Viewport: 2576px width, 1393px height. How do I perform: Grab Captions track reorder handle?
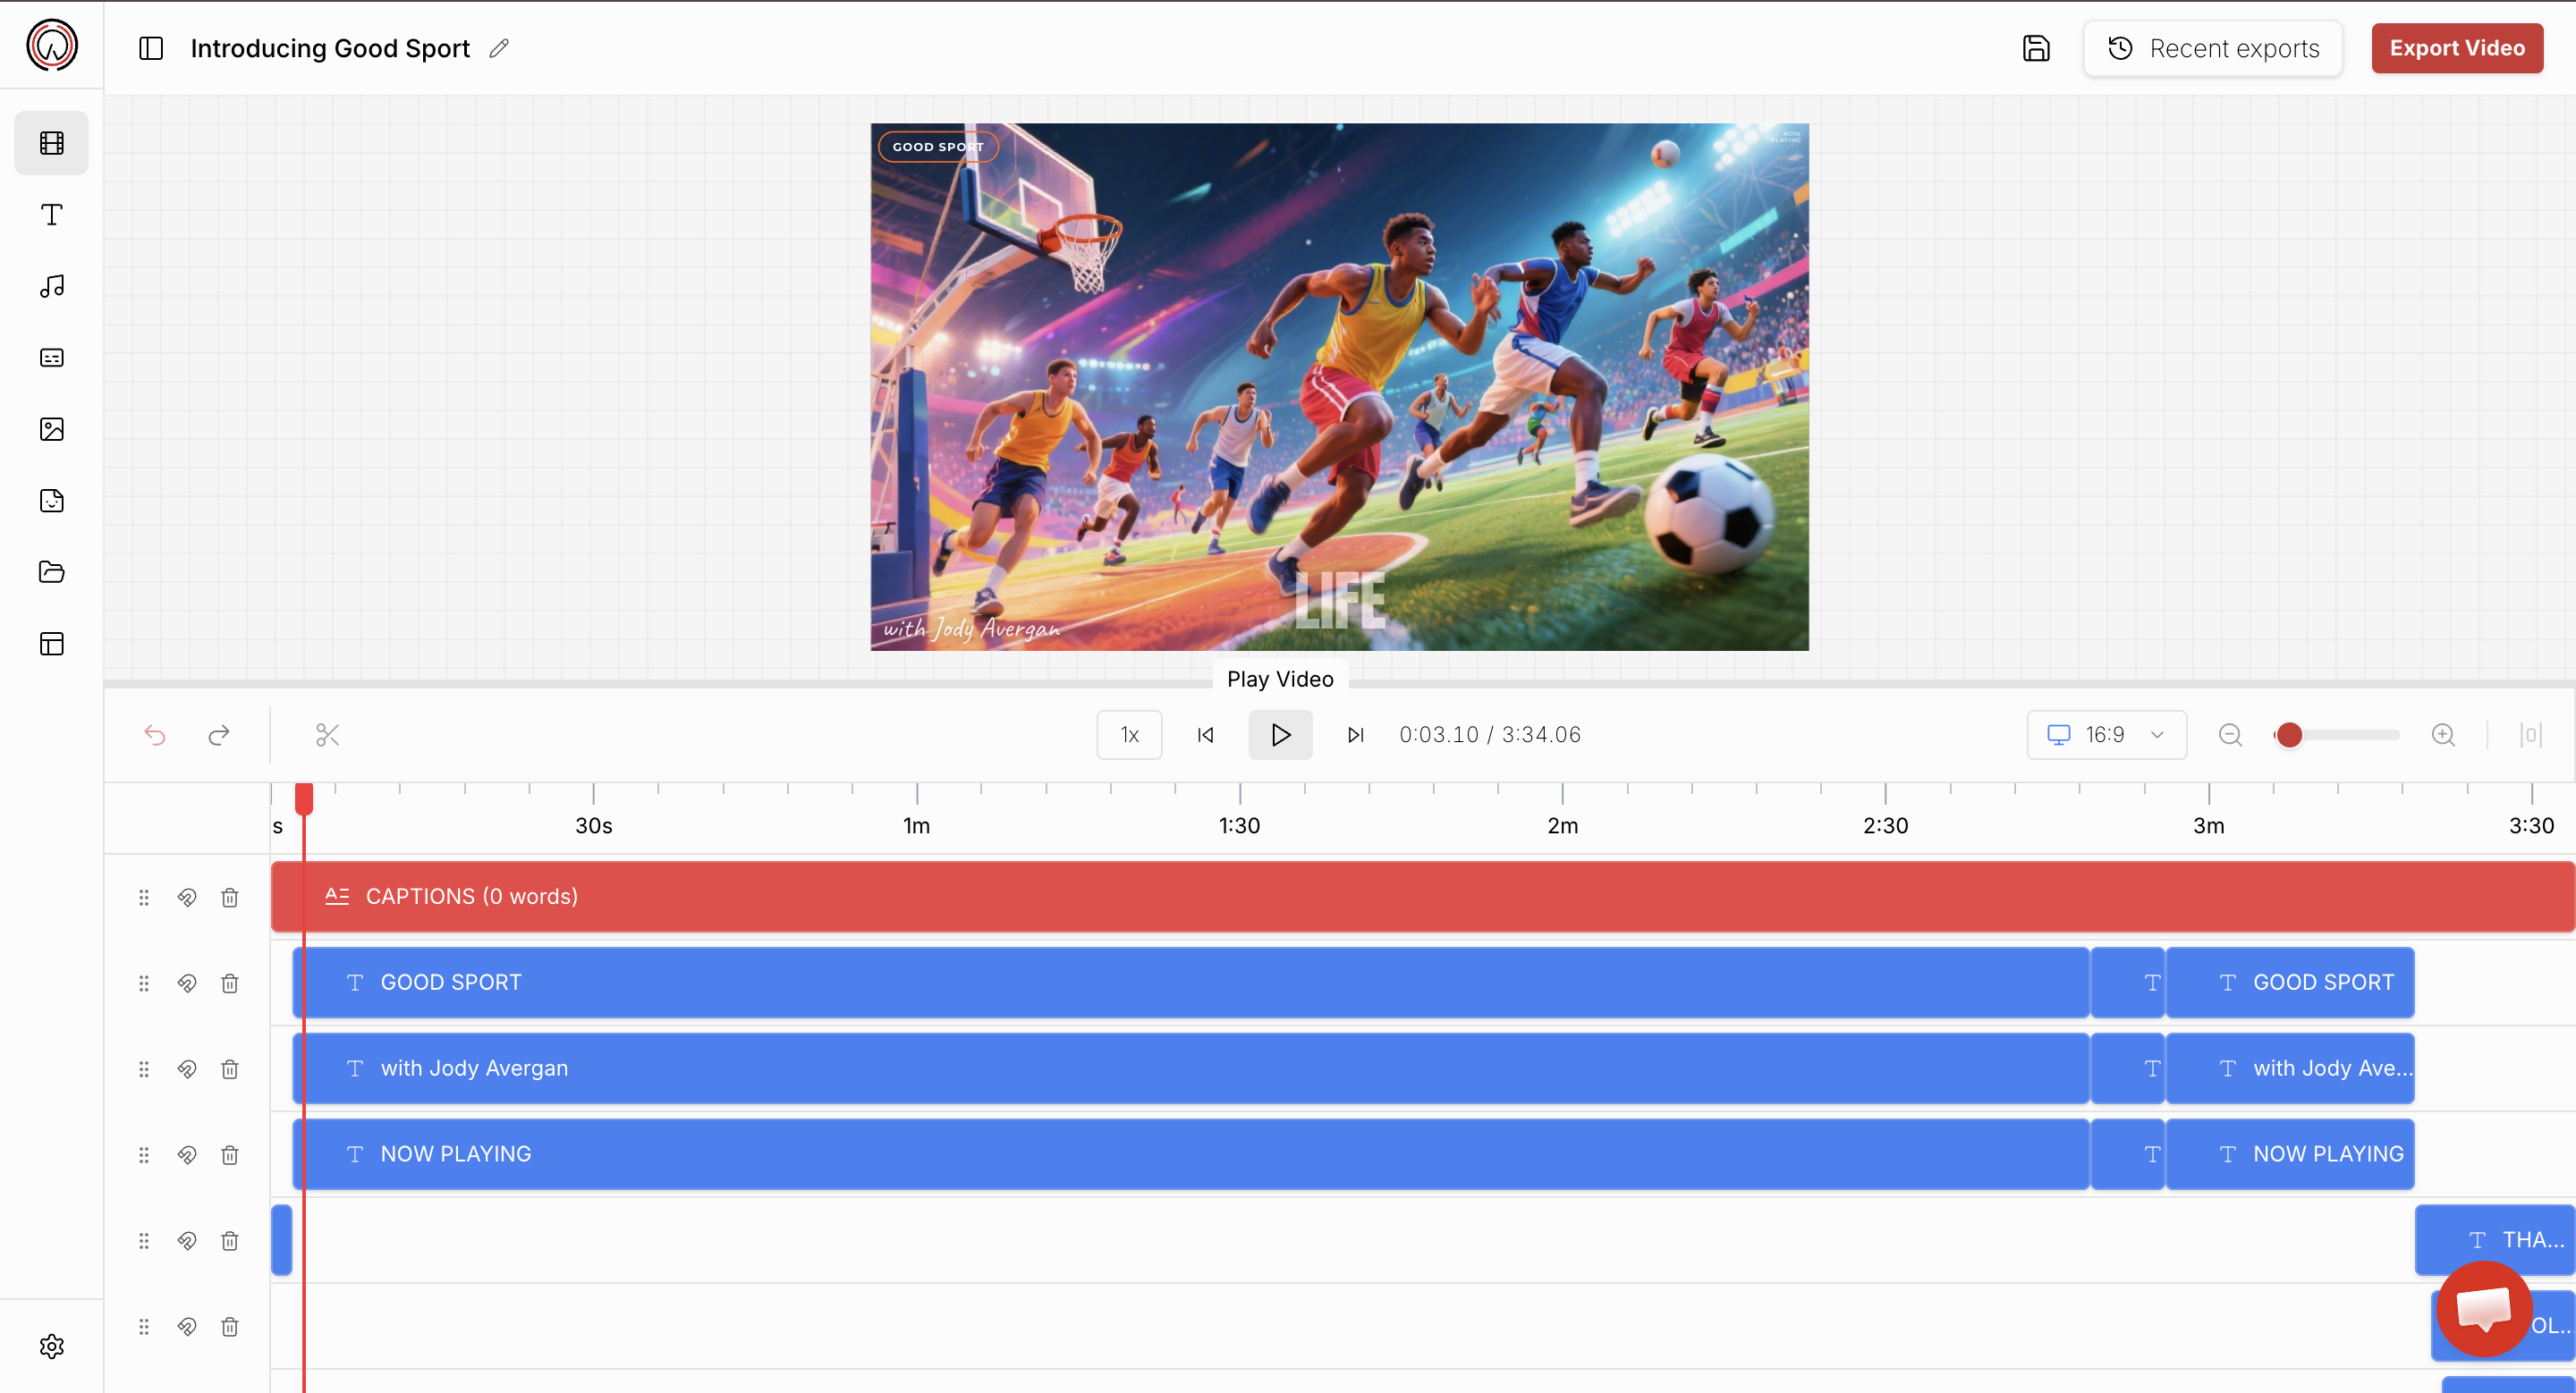144,898
